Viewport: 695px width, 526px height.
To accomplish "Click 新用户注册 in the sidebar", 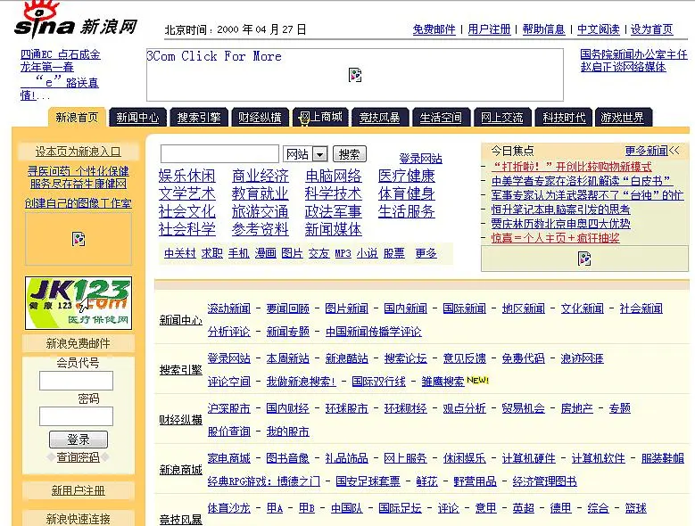I will tap(78, 490).
